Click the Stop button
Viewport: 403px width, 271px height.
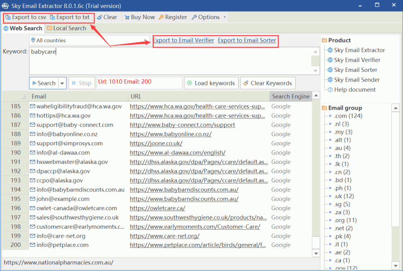point(82,83)
